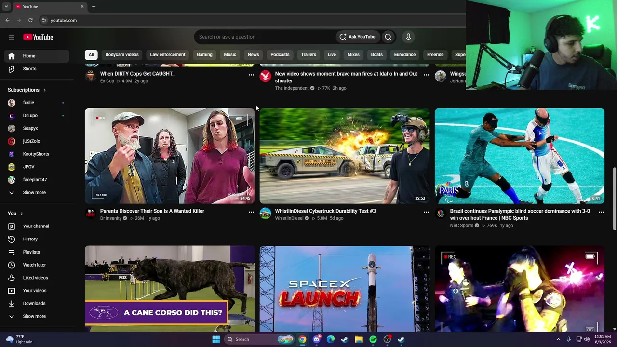Go to fuslie's channel in subscriptions

point(37,103)
